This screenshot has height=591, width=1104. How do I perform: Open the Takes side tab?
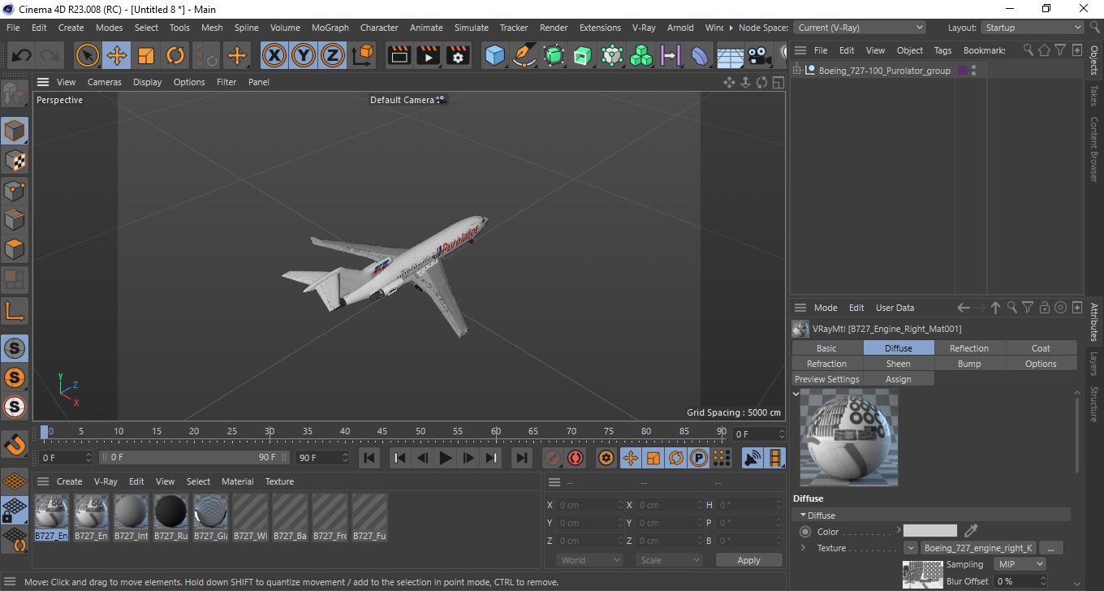1094,96
